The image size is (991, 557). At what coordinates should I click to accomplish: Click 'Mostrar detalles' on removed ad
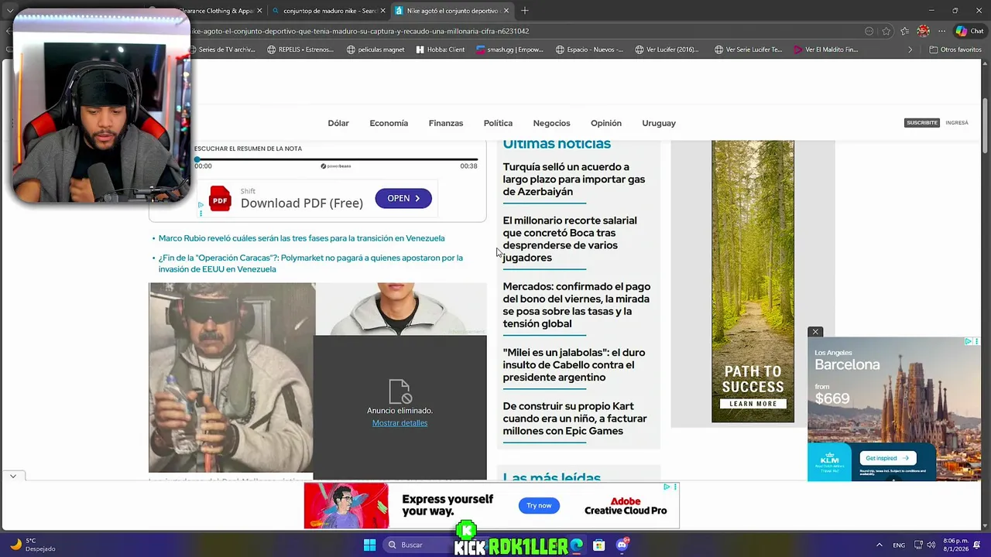399,423
